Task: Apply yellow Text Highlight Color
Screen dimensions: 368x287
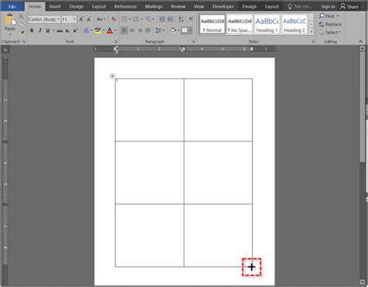Action: [98, 31]
